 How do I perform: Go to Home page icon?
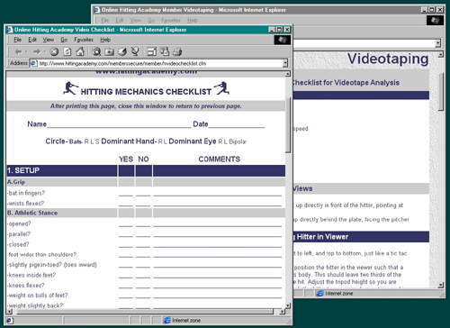80,52
